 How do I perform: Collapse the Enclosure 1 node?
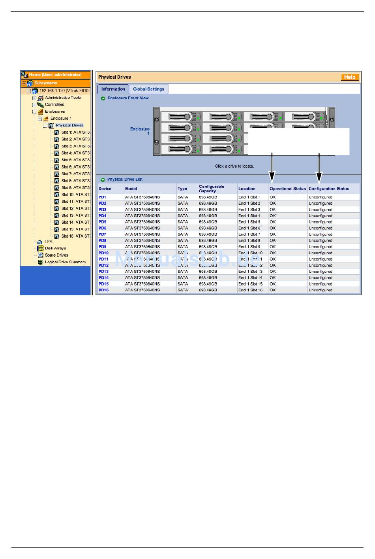[x=40, y=119]
